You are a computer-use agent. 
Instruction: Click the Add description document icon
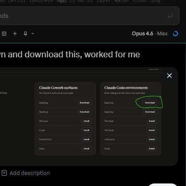4,173
